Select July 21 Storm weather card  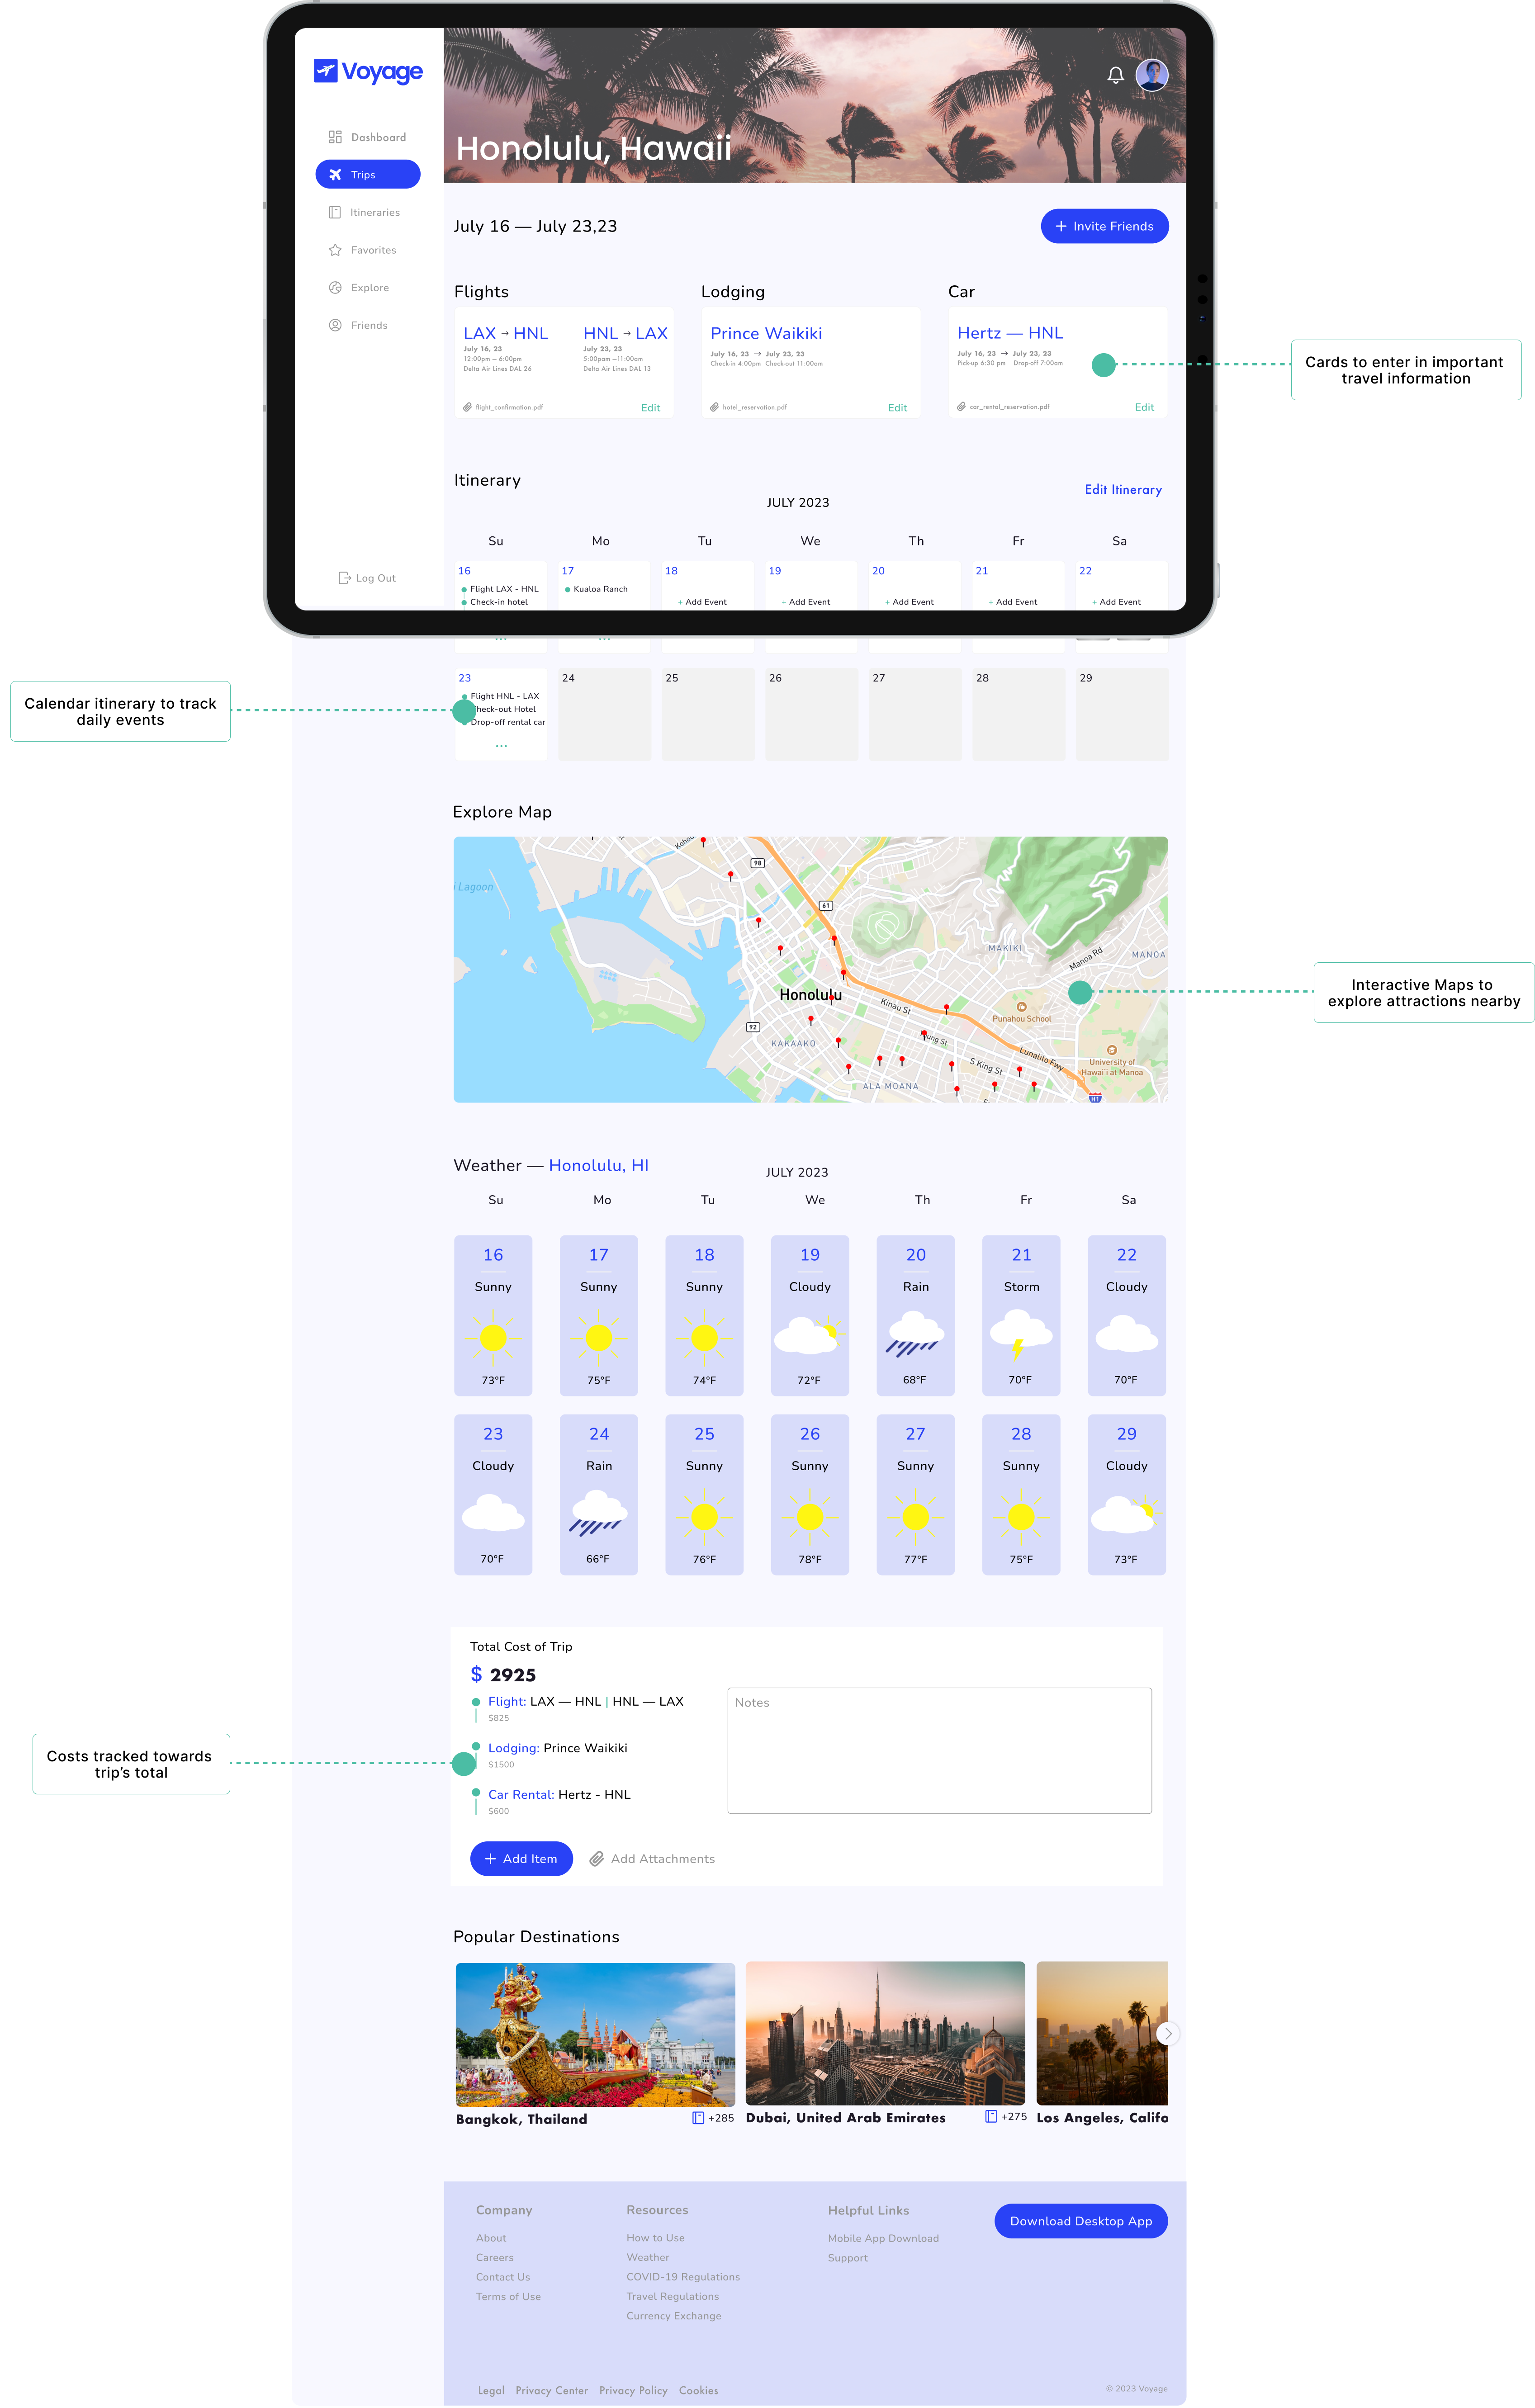coord(1021,1315)
